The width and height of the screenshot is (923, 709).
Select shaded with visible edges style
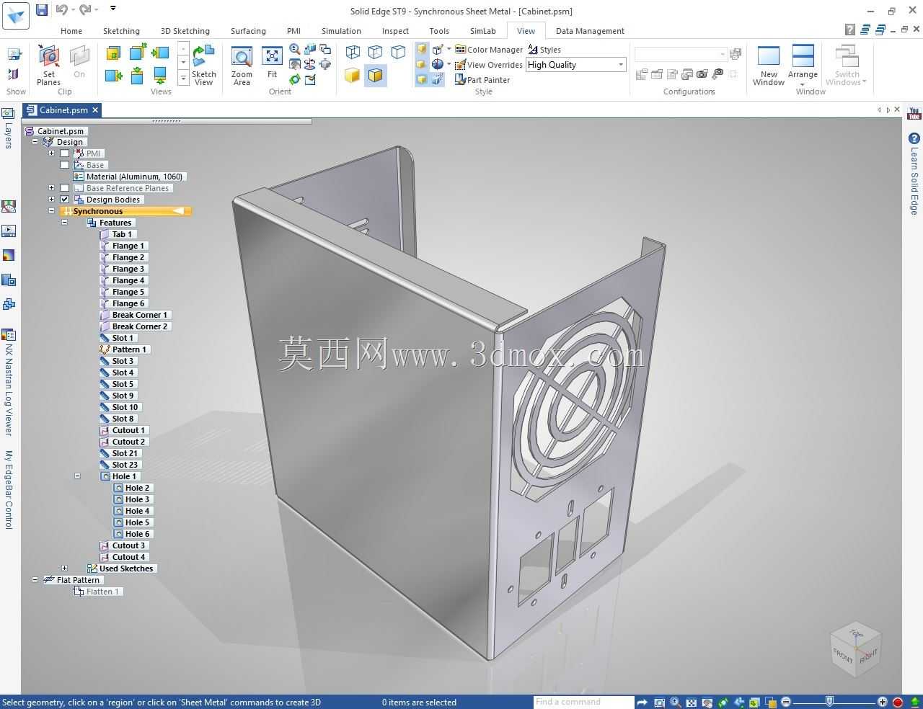tap(376, 75)
